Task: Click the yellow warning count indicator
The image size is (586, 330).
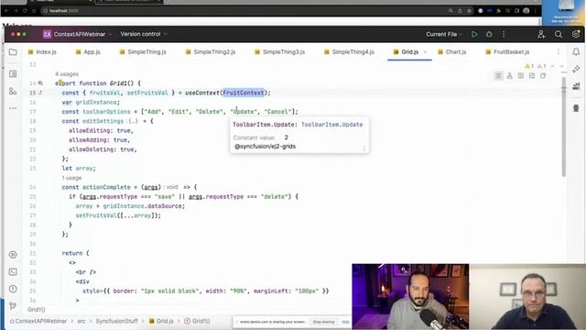Action: click(x=529, y=66)
